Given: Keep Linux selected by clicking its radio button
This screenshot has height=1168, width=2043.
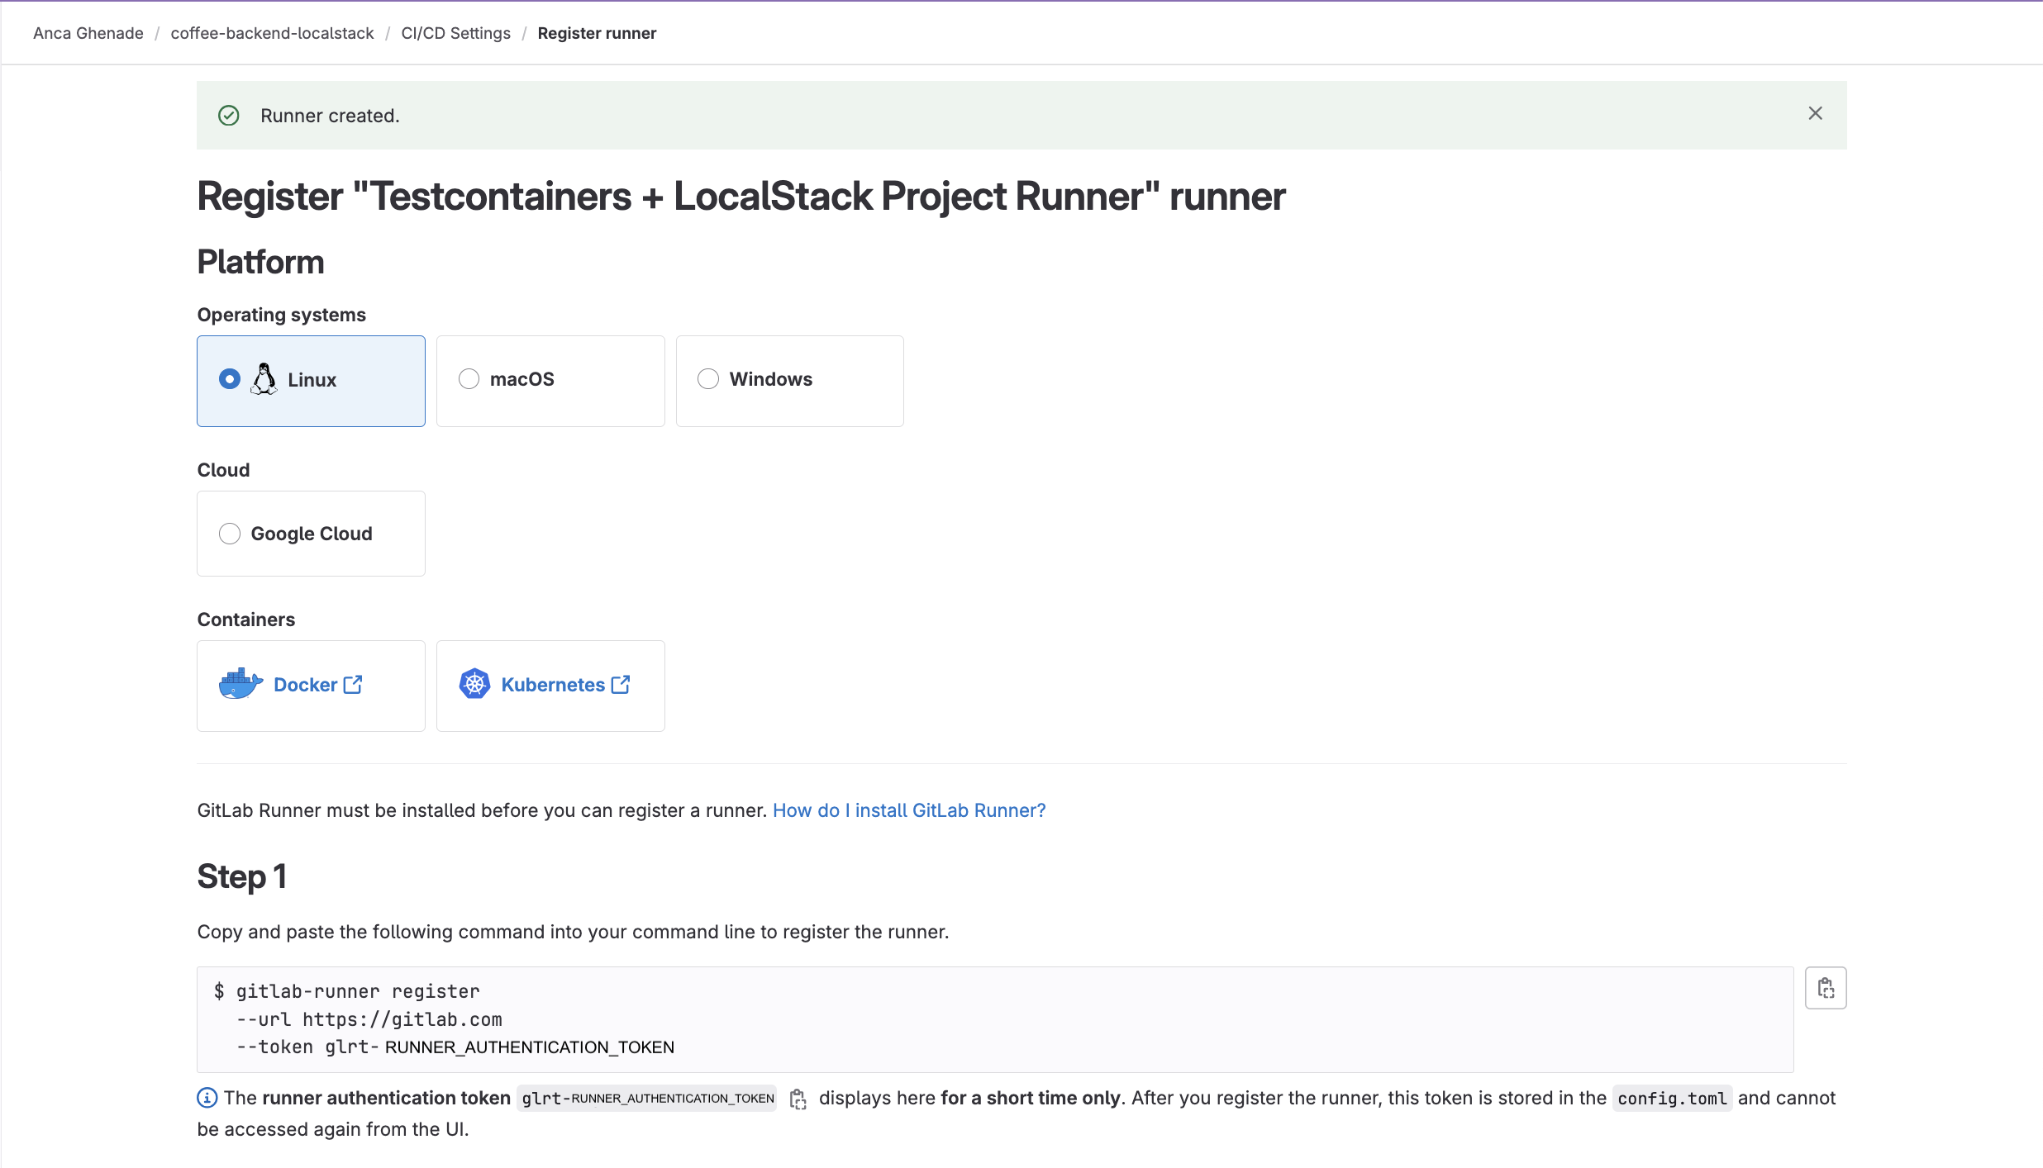Looking at the screenshot, I should tap(230, 379).
